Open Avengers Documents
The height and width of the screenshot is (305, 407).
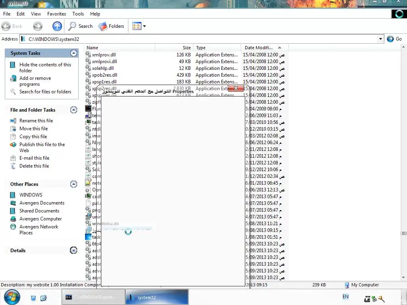click(42, 203)
